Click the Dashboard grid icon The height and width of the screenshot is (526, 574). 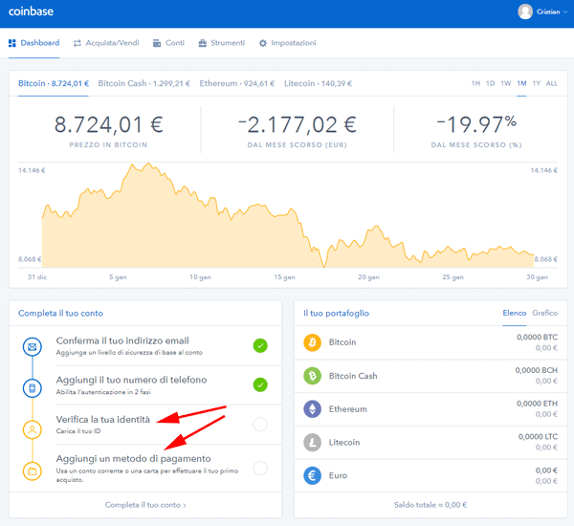coord(12,43)
